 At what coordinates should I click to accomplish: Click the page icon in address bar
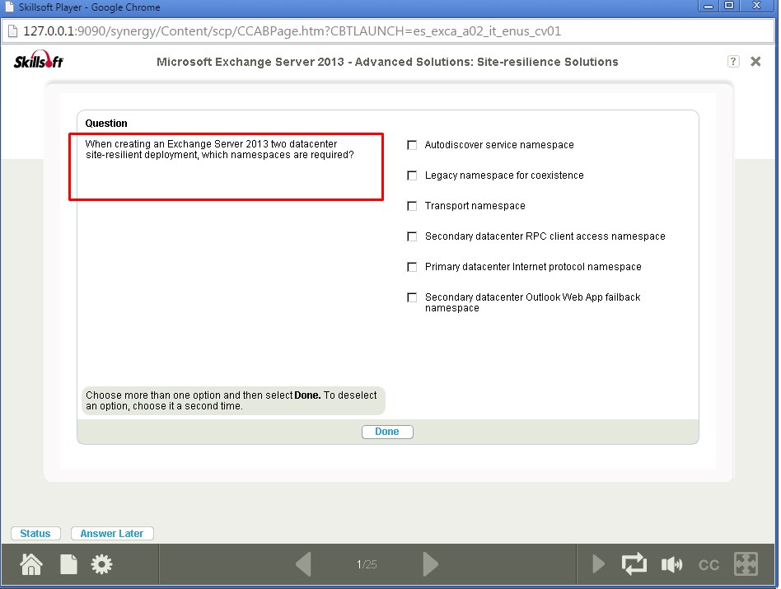12,30
